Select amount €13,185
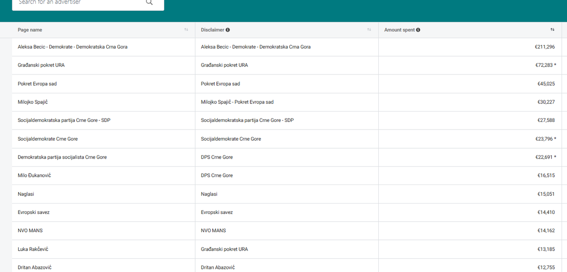Viewport: 567px width, 272px height. pyautogui.click(x=546, y=249)
